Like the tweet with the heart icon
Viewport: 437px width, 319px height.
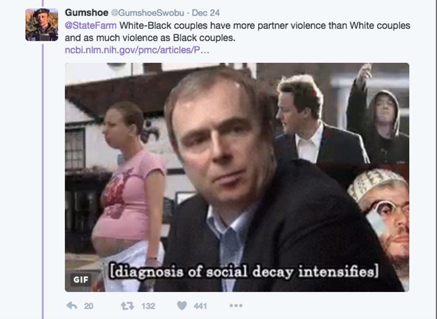(x=182, y=306)
